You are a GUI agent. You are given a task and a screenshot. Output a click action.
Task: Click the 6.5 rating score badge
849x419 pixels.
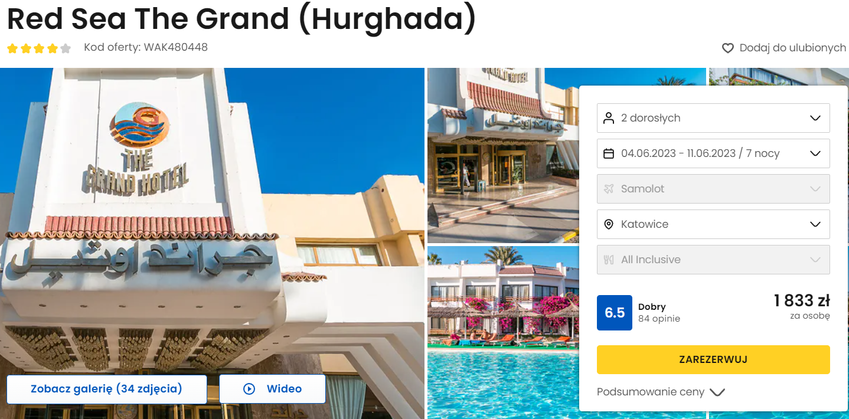point(615,313)
